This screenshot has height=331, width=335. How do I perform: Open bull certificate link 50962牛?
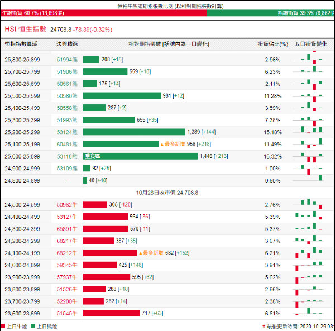(x=66, y=205)
